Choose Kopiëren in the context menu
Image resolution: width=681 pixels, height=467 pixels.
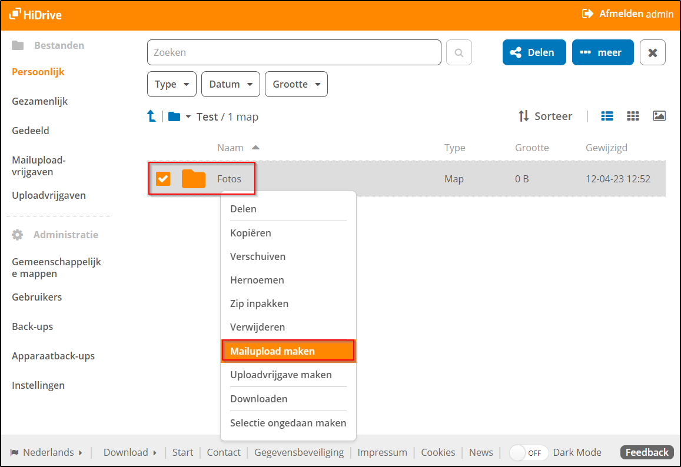click(251, 232)
